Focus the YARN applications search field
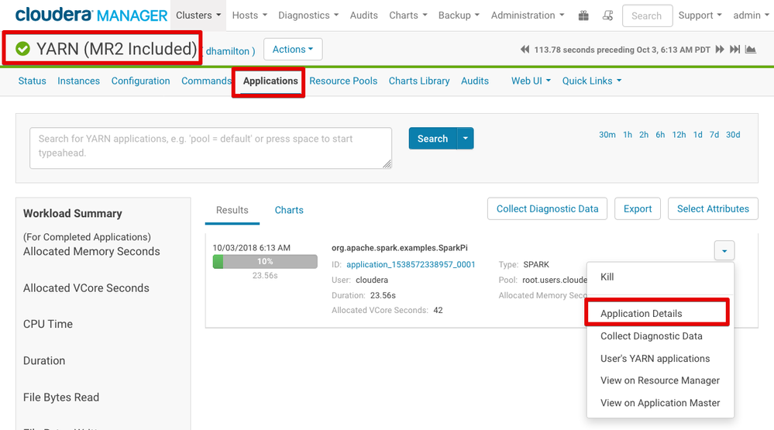 tap(211, 148)
